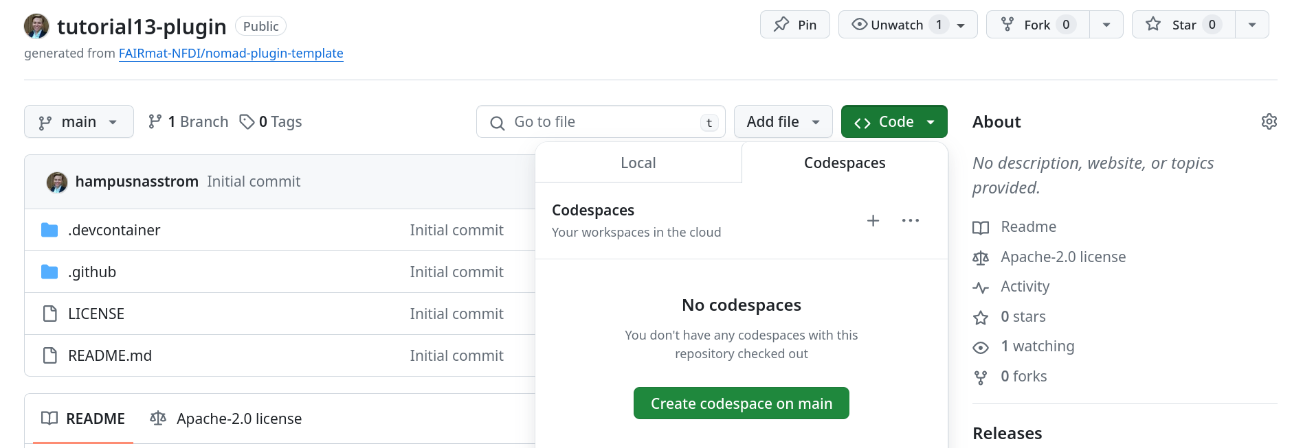Open FAIRmat-NFDI/nomad-plugin-template link

click(x=231, y=53)
